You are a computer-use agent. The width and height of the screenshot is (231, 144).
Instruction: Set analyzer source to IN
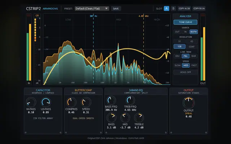pyautogui.click(x=185, y=32)
